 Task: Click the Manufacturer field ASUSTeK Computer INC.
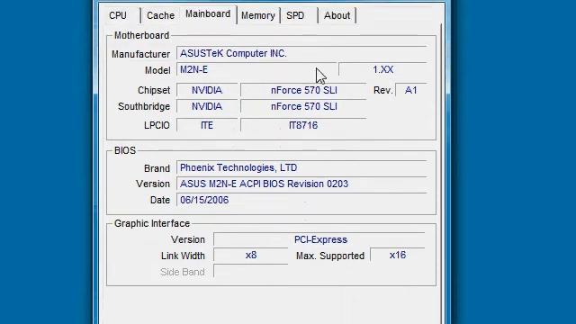coord(301,54)
